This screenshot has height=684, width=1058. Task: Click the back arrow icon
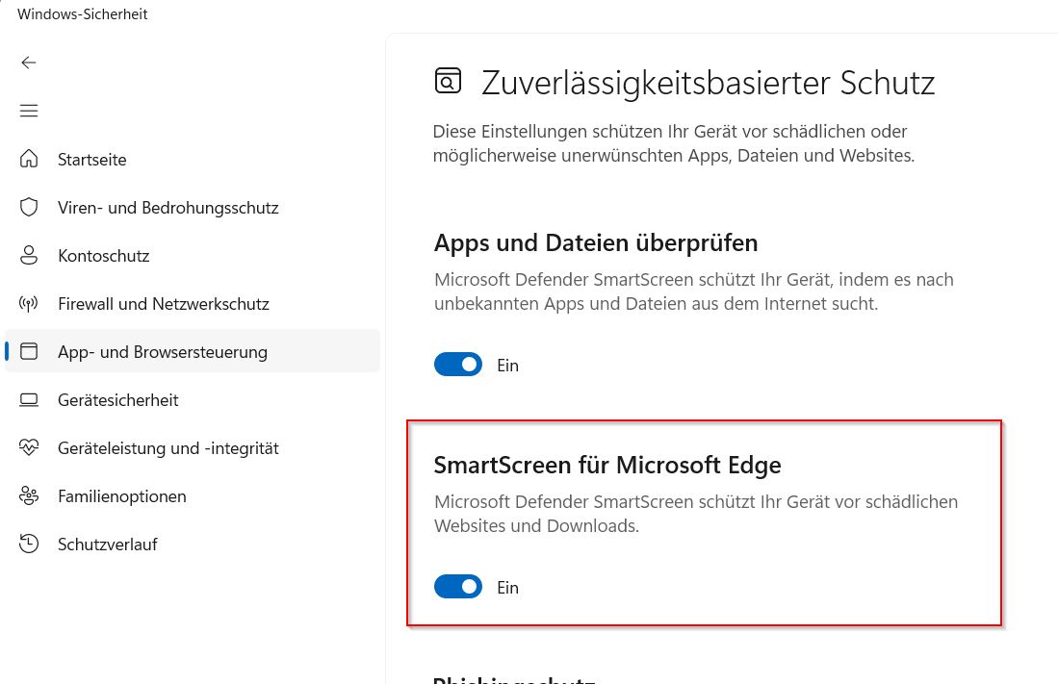click(29, 63)
